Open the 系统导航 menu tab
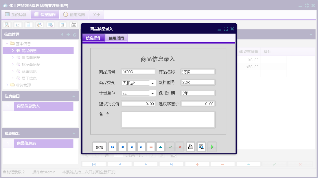Screen dimensions: 318x178 point(16,14)
